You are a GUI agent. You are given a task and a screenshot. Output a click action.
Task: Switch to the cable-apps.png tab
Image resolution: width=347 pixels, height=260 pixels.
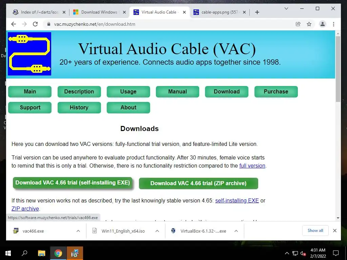[219, 12]
